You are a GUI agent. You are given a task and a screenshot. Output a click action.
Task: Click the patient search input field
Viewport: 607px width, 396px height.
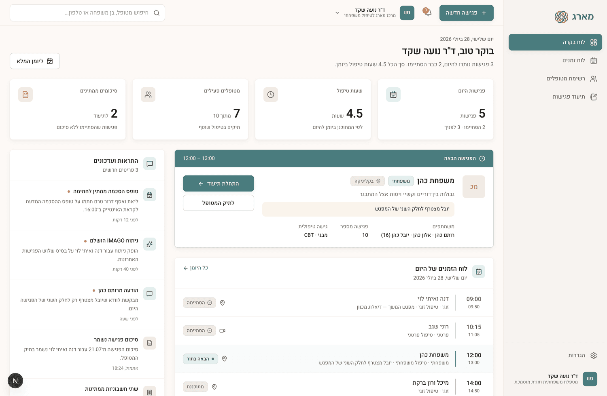[87, 13]
